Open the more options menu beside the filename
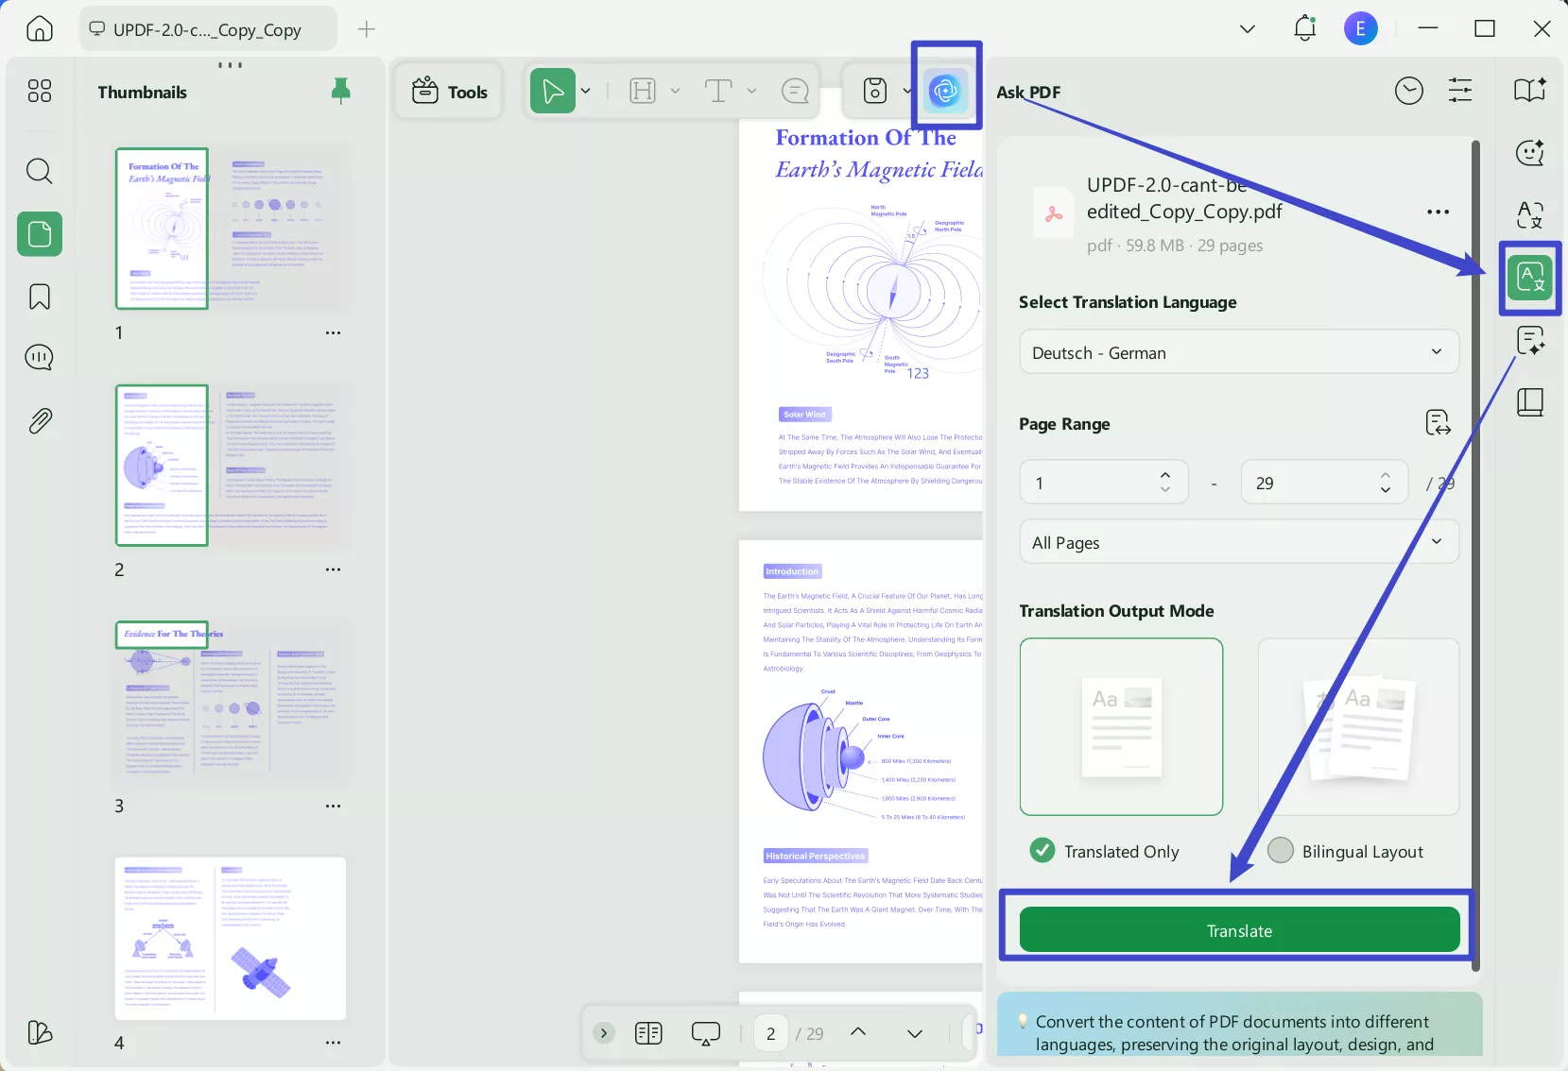 click(x=1438, y=212)
